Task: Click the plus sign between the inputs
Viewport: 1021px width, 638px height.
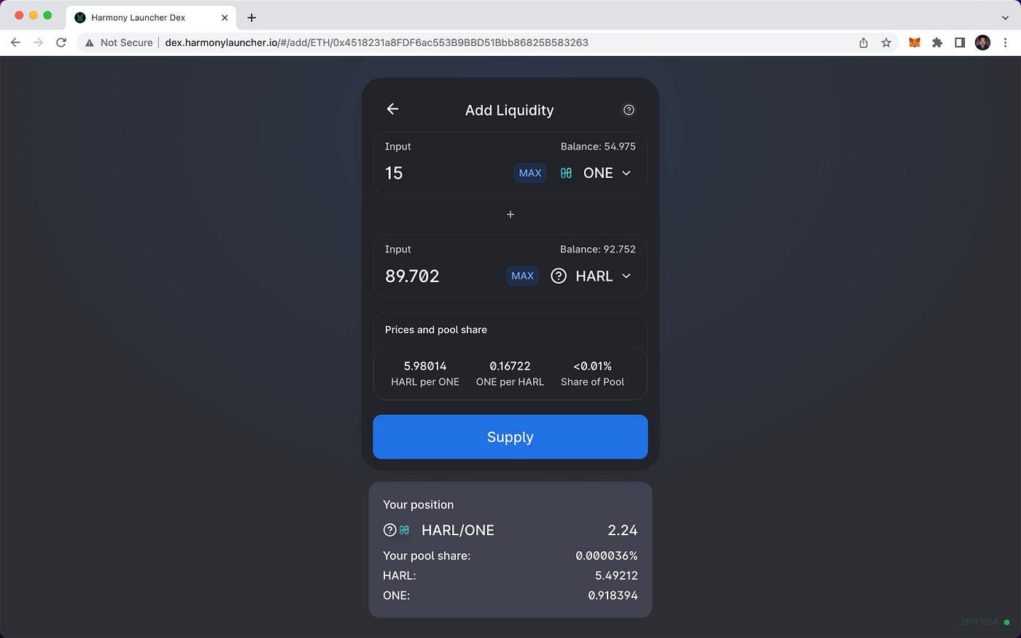Action: [x=510, y=214]
